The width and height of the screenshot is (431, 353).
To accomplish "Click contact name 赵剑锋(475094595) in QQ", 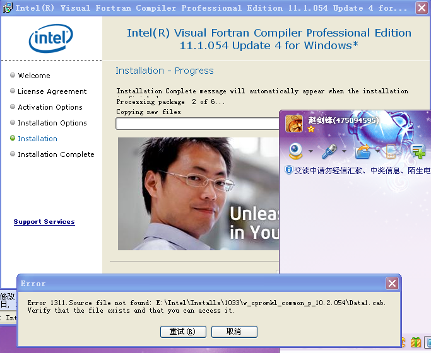I will 343,120.
